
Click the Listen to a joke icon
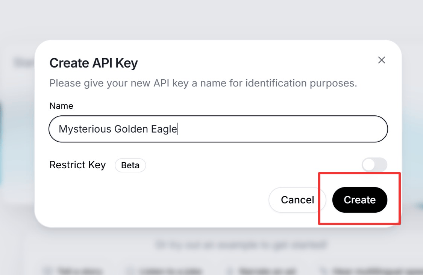130,270
